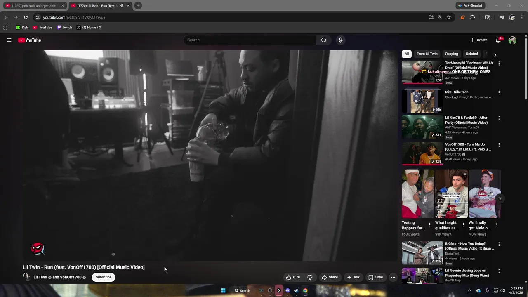Open Lil Twin and VonOff1700 channel link
Viewport: 528px width, 297px height.
point(57,277)
